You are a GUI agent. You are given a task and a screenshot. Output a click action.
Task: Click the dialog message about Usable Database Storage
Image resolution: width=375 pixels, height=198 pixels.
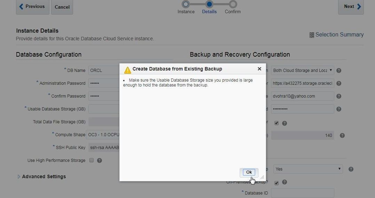(x=188, y=83)
